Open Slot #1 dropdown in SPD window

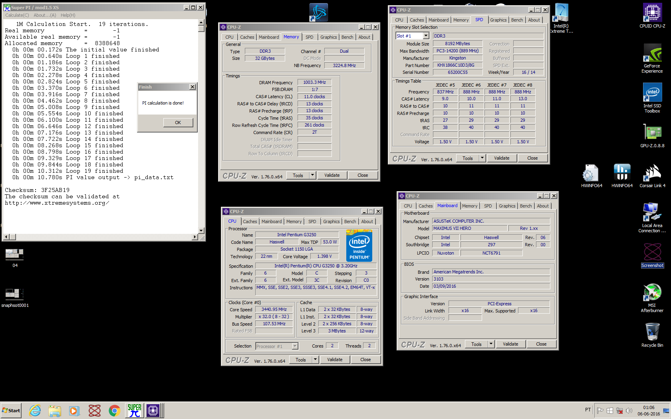pyautogui.click(x=426, y=36)
